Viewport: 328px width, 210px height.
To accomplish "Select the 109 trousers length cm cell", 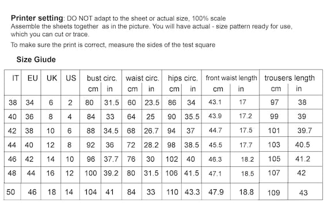I will click(273, 192).
